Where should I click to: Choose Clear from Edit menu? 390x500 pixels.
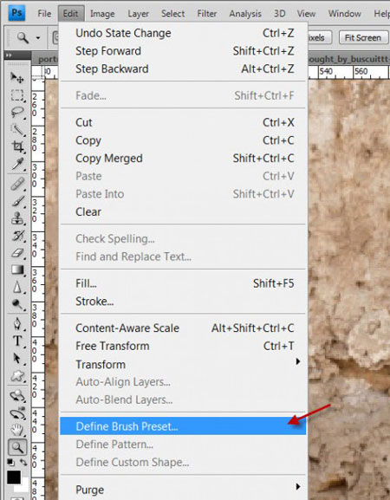[183, 211]
